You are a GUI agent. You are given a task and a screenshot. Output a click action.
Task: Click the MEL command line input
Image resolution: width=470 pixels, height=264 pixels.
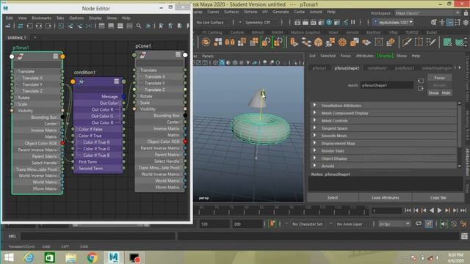pos(98,236)
